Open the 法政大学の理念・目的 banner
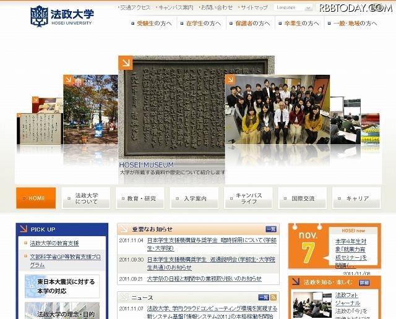The width and height of the screenshot is (396, 319). click(x=62, y=311)
